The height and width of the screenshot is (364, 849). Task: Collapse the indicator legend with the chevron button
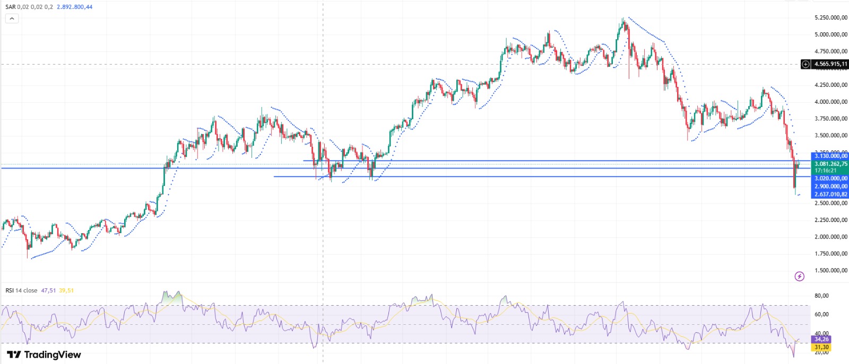pos(12,19)
